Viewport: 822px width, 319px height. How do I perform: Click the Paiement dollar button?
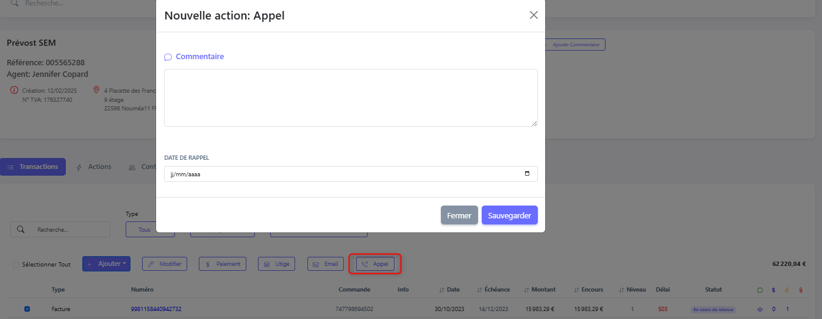[223, 264]
